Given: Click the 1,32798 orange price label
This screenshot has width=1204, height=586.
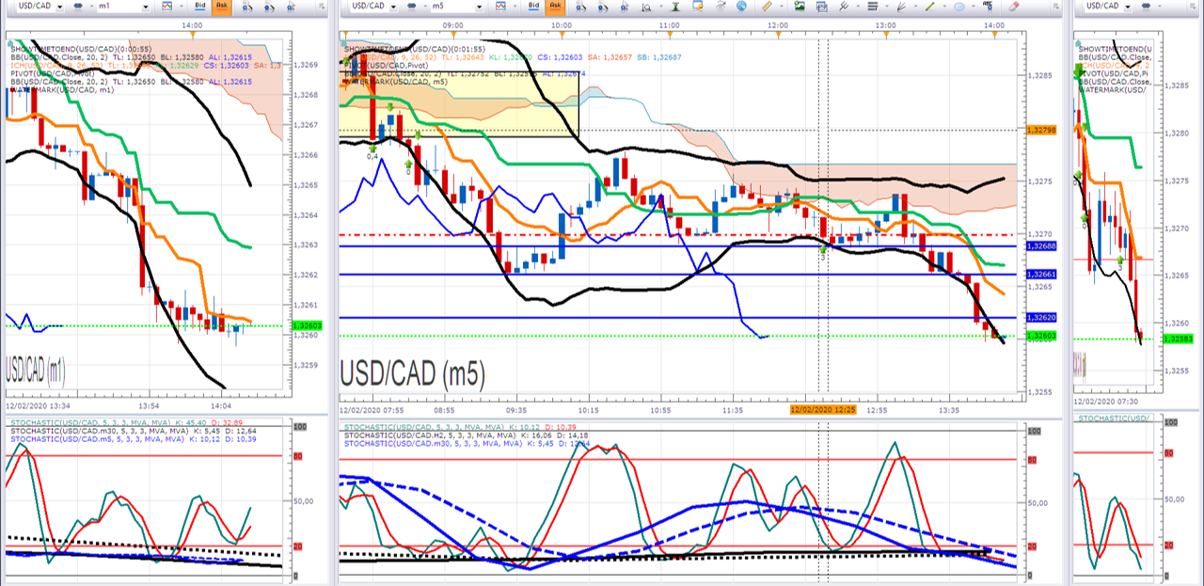Looking at the screenshot, I should (1041, 130).
